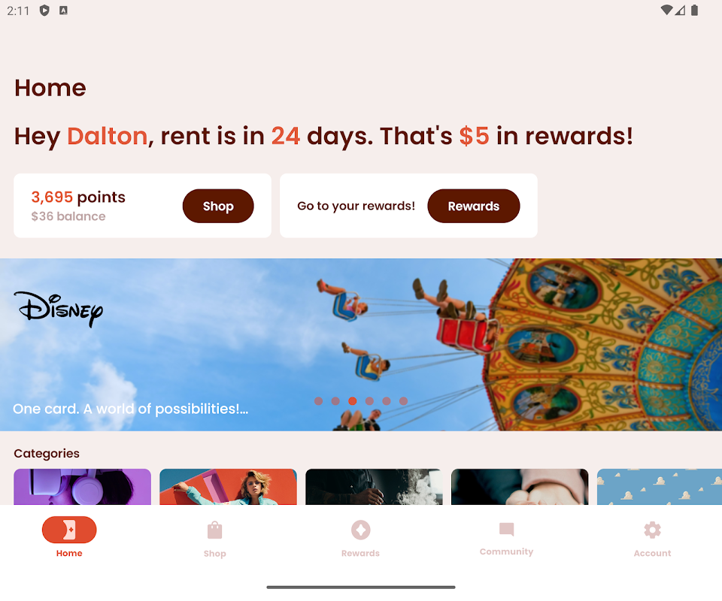Image resolution: width=722 pixels, height=601 pixels.
Task: Open the Community chat icon
Action: (506, 530)
